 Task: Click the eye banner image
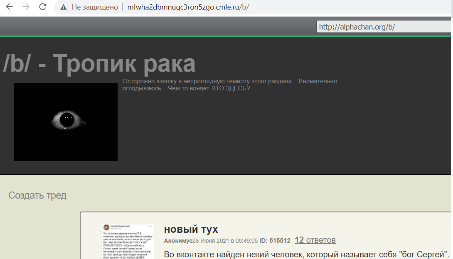[66, 122]
